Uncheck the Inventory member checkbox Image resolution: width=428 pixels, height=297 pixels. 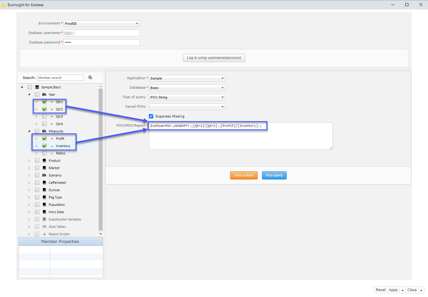tap(44, 146)
